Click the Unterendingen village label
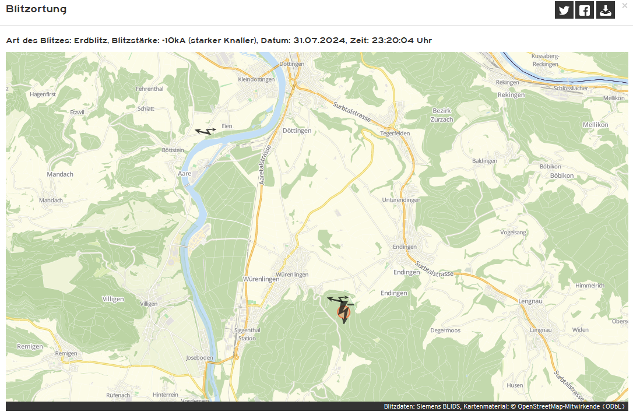 (401, 200)
